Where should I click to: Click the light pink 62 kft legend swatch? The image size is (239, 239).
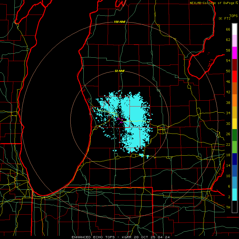[x=234, y=41]
